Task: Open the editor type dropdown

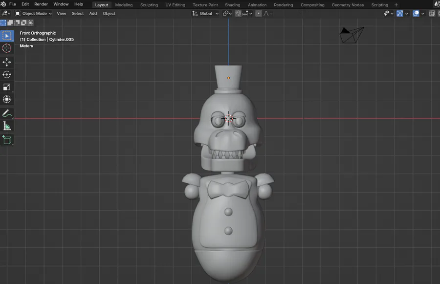Action: pyautogui.click(x=6, y=14)
